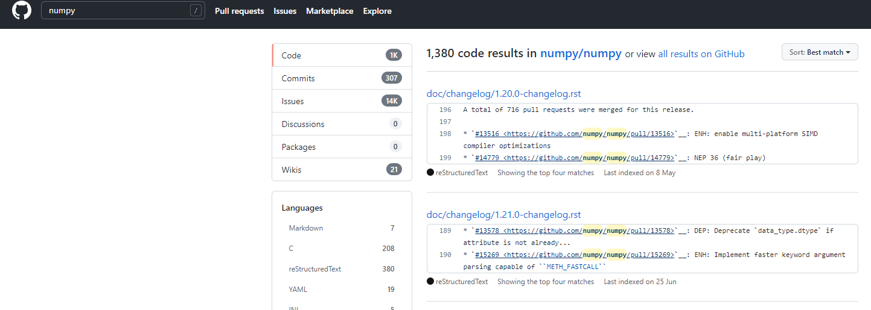The image size is (871, 310).
Task: Open pull request #15269 link
Action: [x=575, y=255]
